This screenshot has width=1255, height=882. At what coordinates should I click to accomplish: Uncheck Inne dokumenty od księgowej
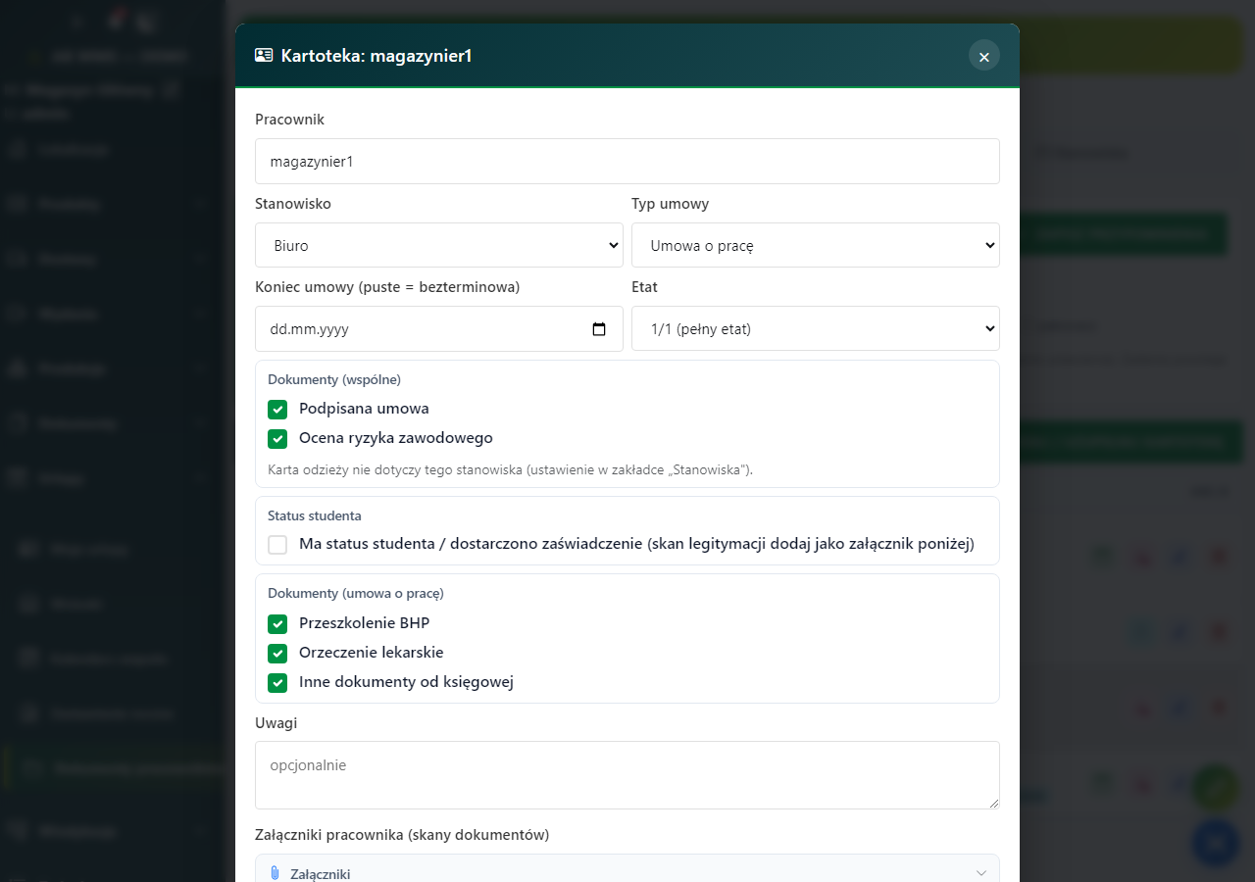click(x=277, y=682)
